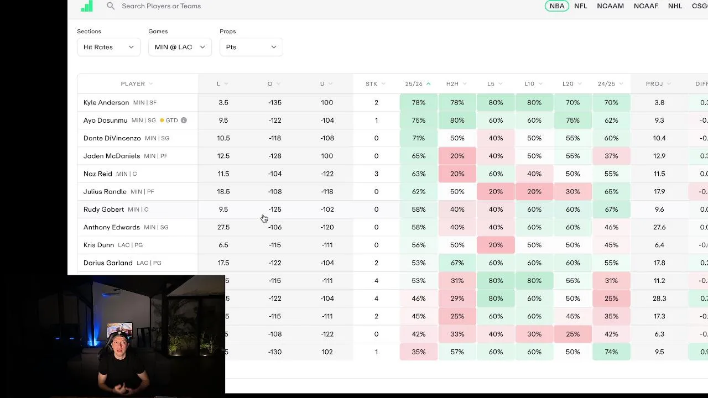This screenshot has height=398, width=708.
Task: Click the 28.3 projection value
Action: [659, 298]
